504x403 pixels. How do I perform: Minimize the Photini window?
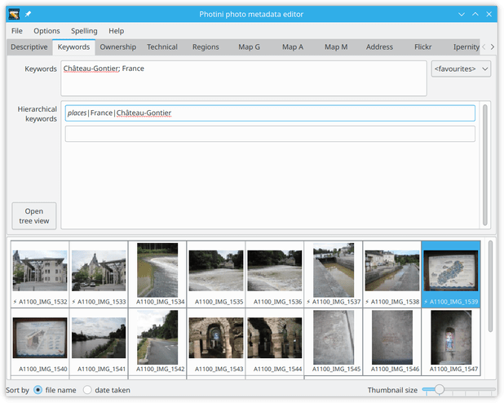coord(462,14)
